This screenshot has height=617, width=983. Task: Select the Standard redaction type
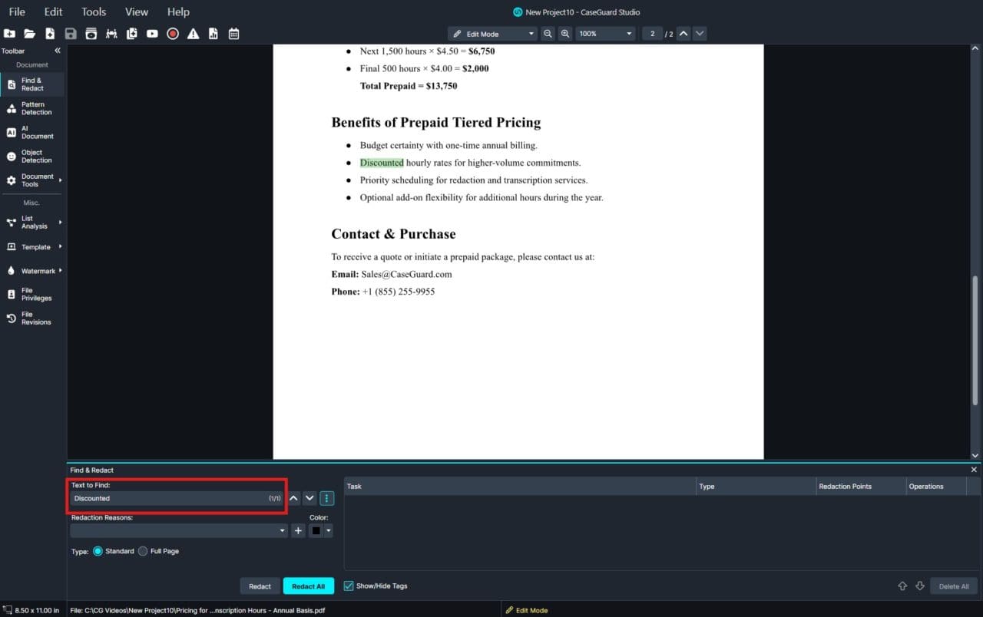pos(98,551)
